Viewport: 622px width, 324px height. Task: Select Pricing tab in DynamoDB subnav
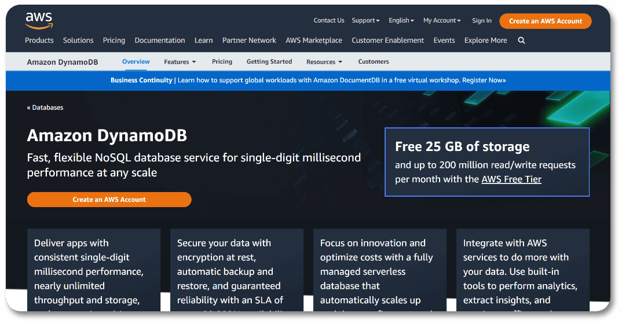click(x=222, y=61)
